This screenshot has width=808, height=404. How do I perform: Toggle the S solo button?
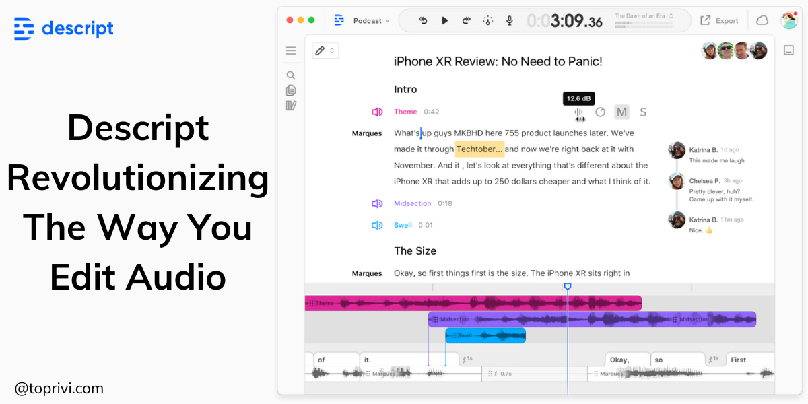coord(643,112)
